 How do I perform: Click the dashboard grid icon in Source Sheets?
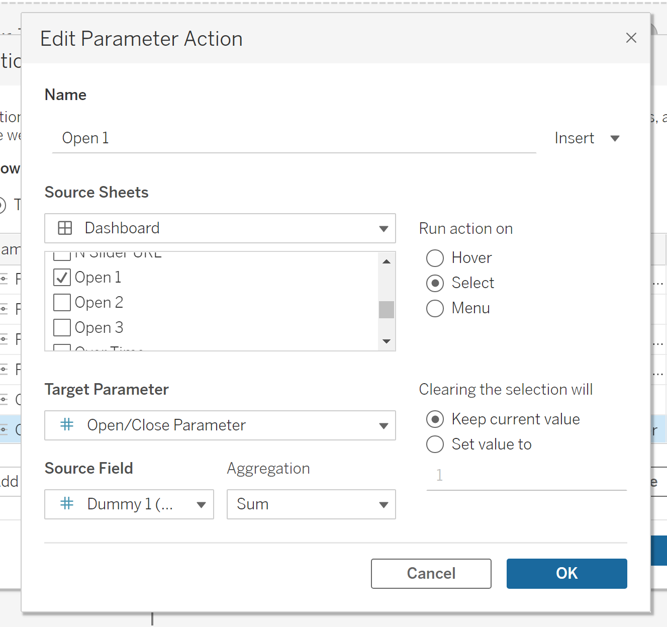click(x=65, y=228)
